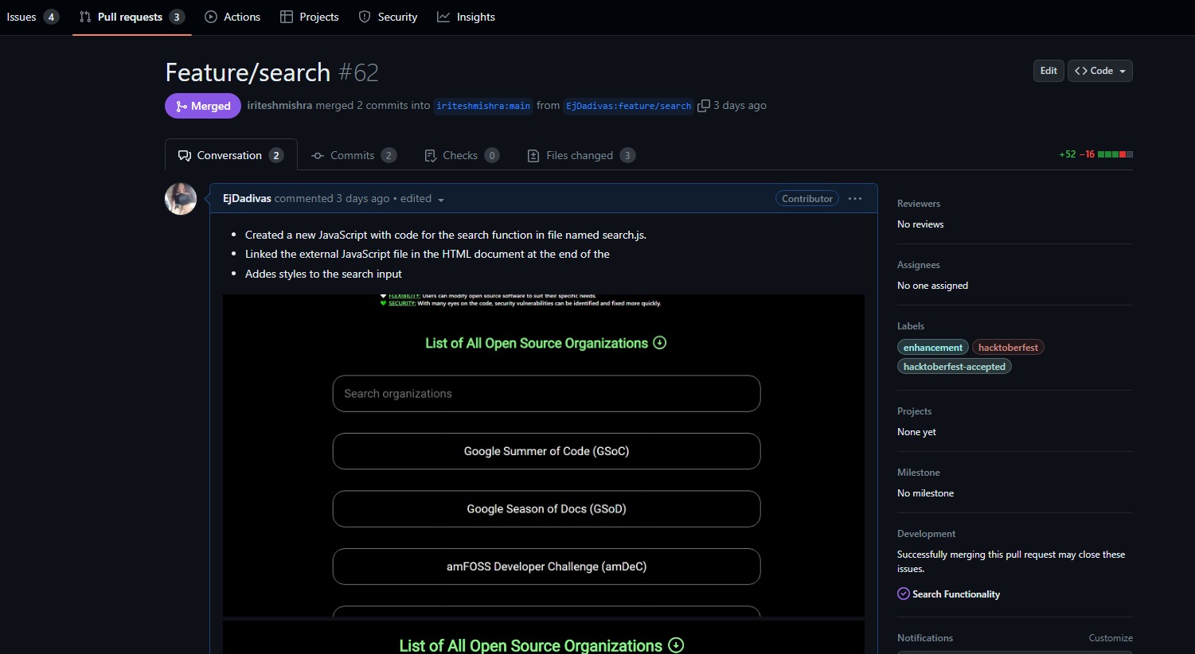Click the Milestone section heading

[x=919, y=473]
